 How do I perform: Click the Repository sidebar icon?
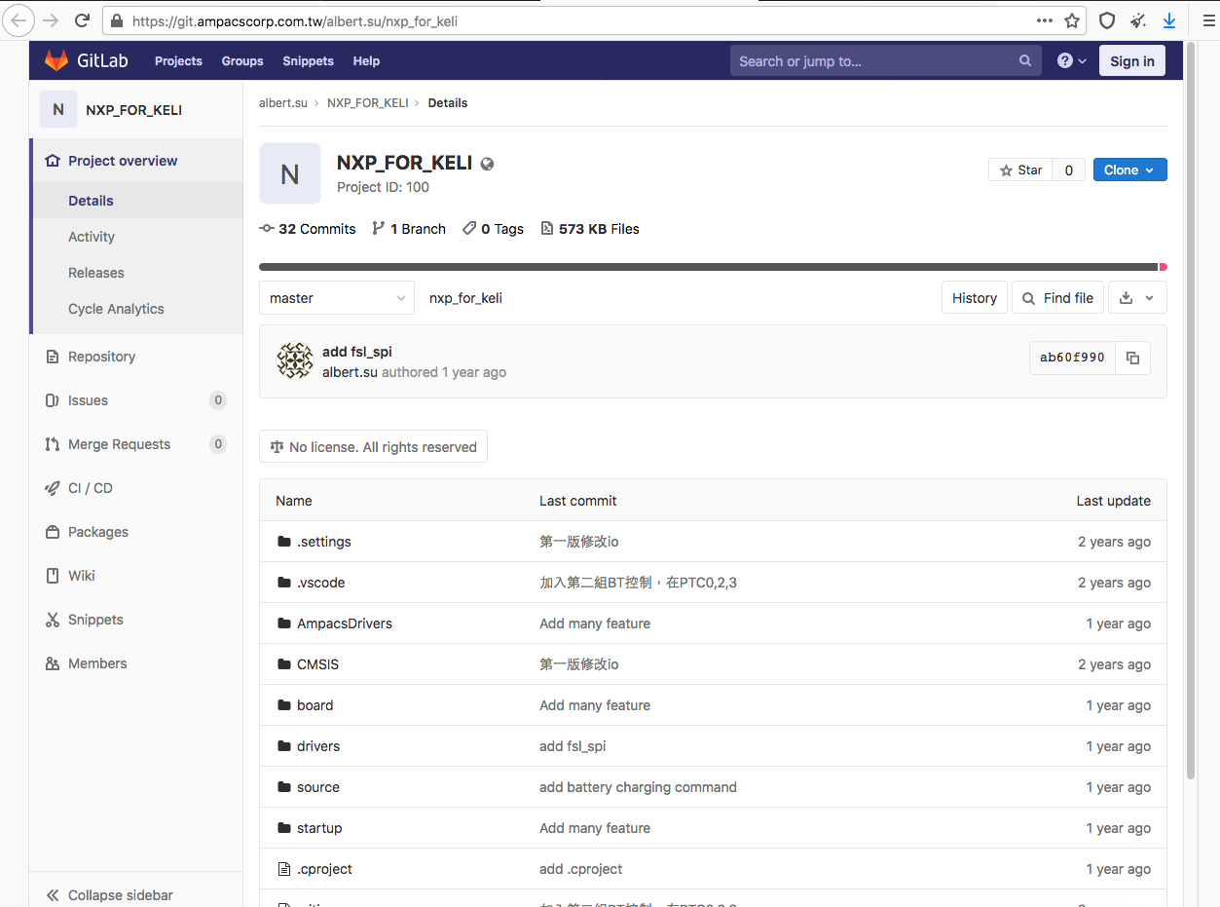(x=53, y=357)
